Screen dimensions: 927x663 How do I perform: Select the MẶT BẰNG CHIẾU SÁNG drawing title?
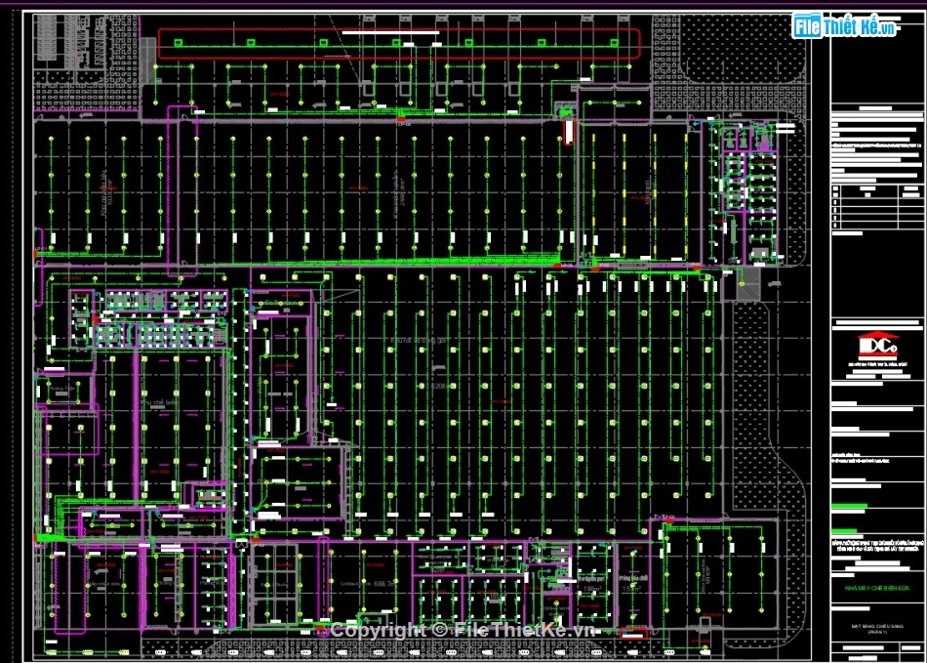point(875,627)
